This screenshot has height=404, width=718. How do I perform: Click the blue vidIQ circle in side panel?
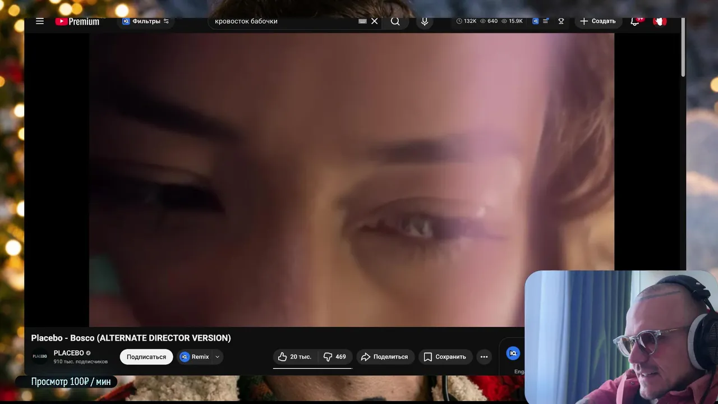tap(513, 353)
